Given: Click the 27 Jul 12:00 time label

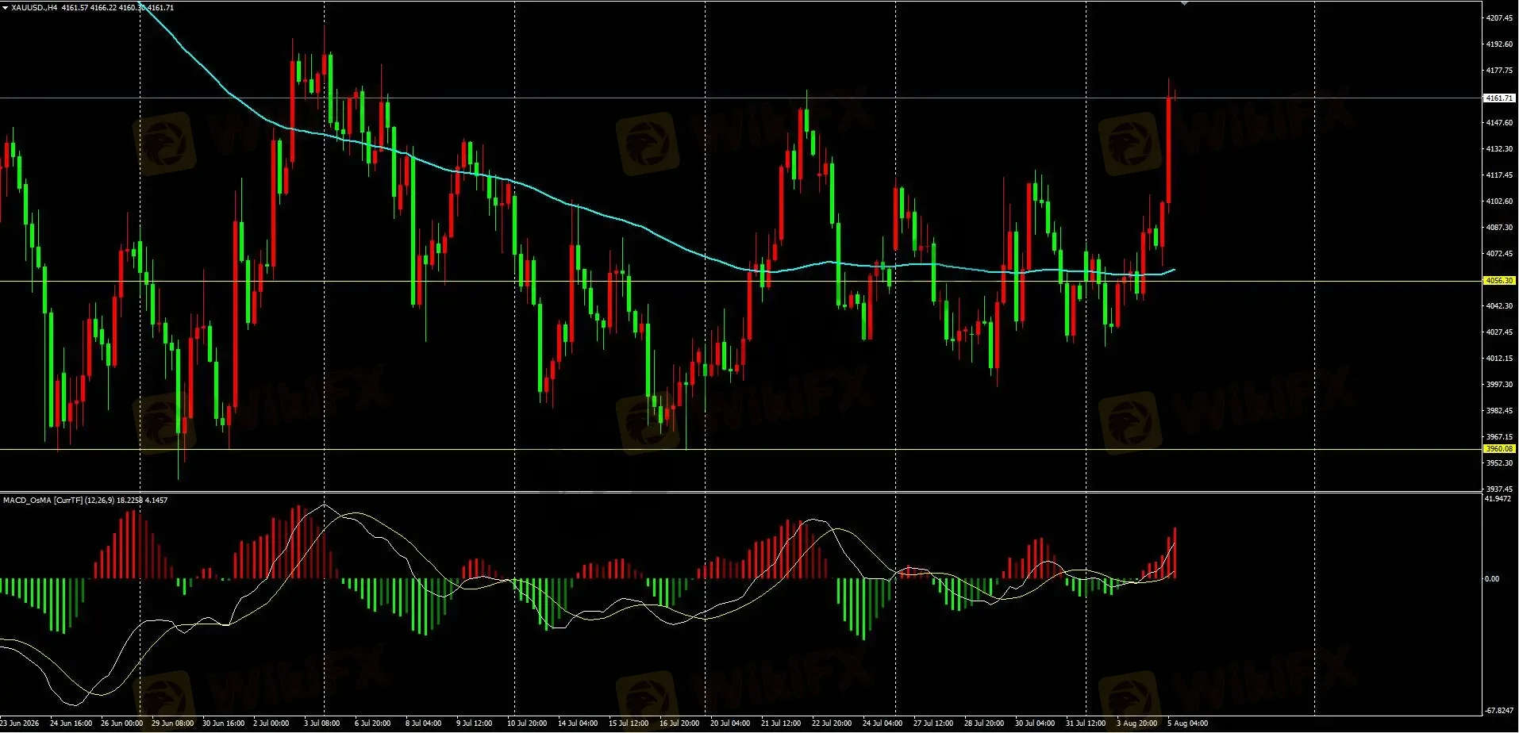Looking at the screenshot, I should click(x=934, y=723).
